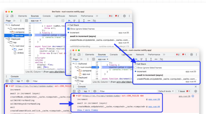Collapse Call Stack section in back window
The image size is (206, 114).
[x=68, y=25]
